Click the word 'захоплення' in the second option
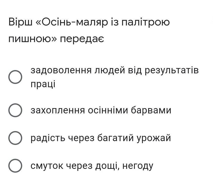 pyautogui.click(x=58, y=111)
